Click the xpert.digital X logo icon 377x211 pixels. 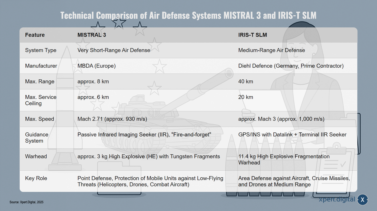coord(363,200)
